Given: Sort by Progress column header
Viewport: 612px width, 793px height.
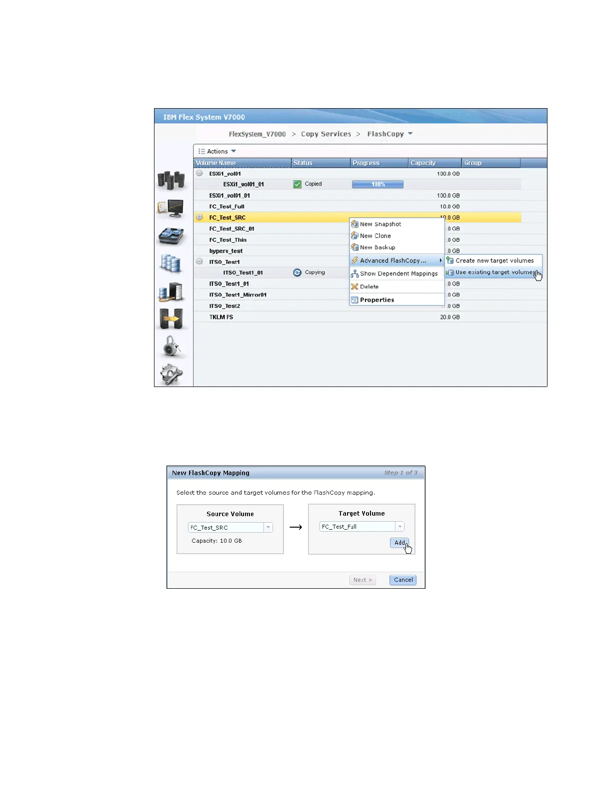Looking at the screenshot, I should click(379, 163).
